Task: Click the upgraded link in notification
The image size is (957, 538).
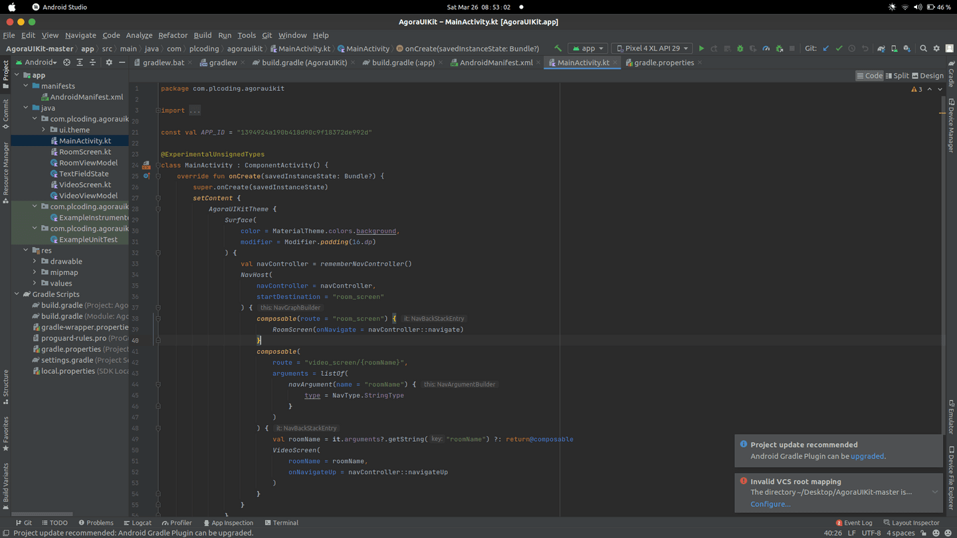Action: tap(867, 456)
